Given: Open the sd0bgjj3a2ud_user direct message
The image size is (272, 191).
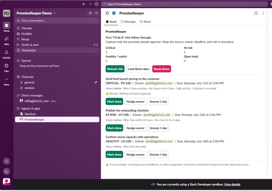Looking at the screenshot, I should 57,101.
